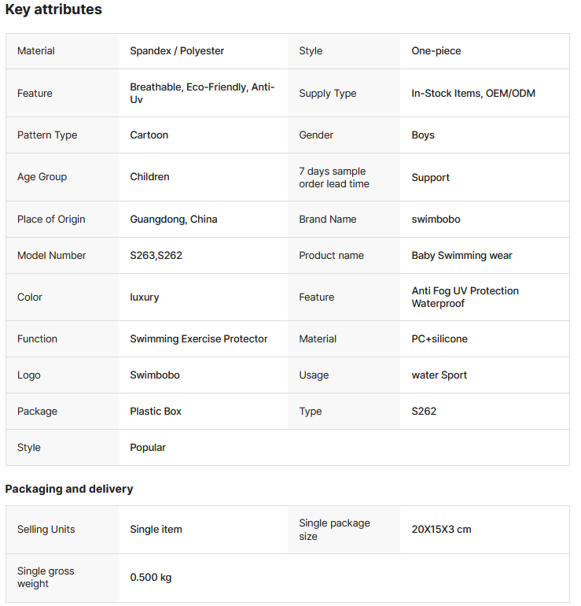Select the S263,S262 model number value
The height and width of the screenshot is (606, 581).
(x=156, y=256)
